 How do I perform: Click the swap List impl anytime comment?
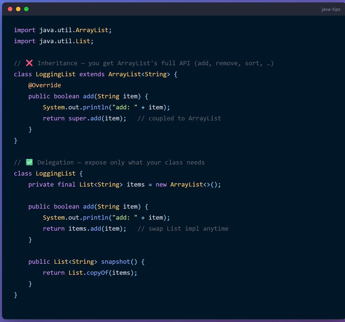(x=183, y=229)
